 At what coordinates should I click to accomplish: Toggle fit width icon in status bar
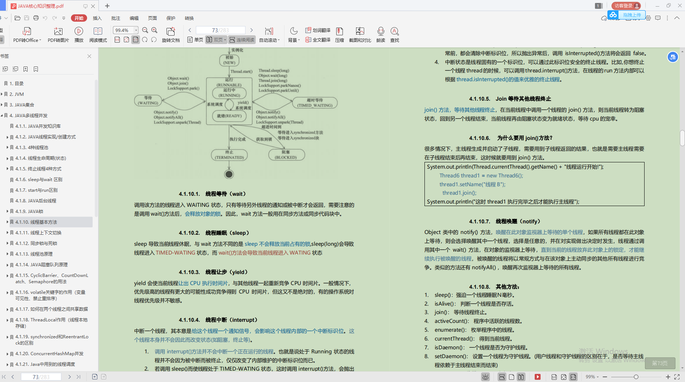click(x=573, y=377)
